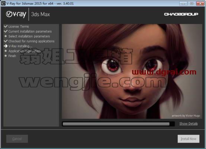Click the checkmark beside License Terms

pyautogui.click(x=6, y=26)
